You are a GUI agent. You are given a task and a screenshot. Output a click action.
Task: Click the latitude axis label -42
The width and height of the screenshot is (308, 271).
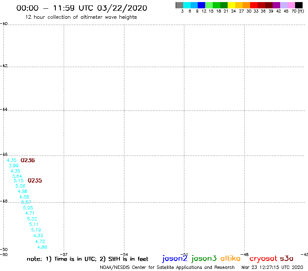pyautogui.click(x=4, y=66)
